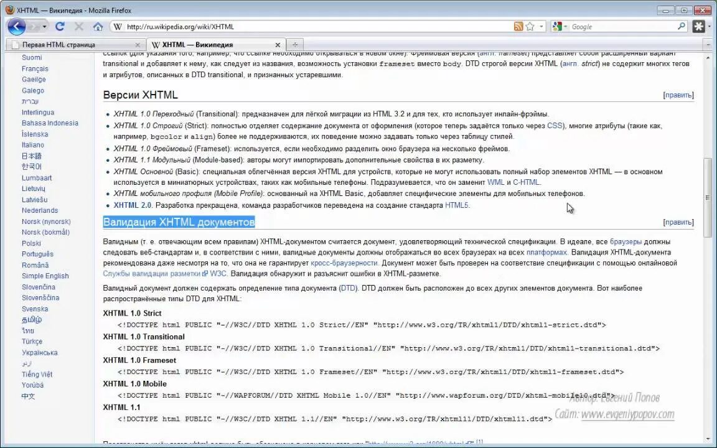Open the 日本語 language version

pyautogui.click(x=31, y=156)
